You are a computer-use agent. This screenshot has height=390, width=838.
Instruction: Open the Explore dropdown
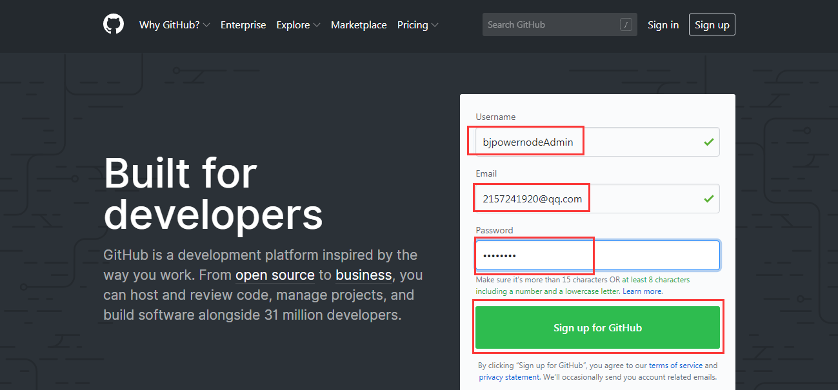coord(298,25)
